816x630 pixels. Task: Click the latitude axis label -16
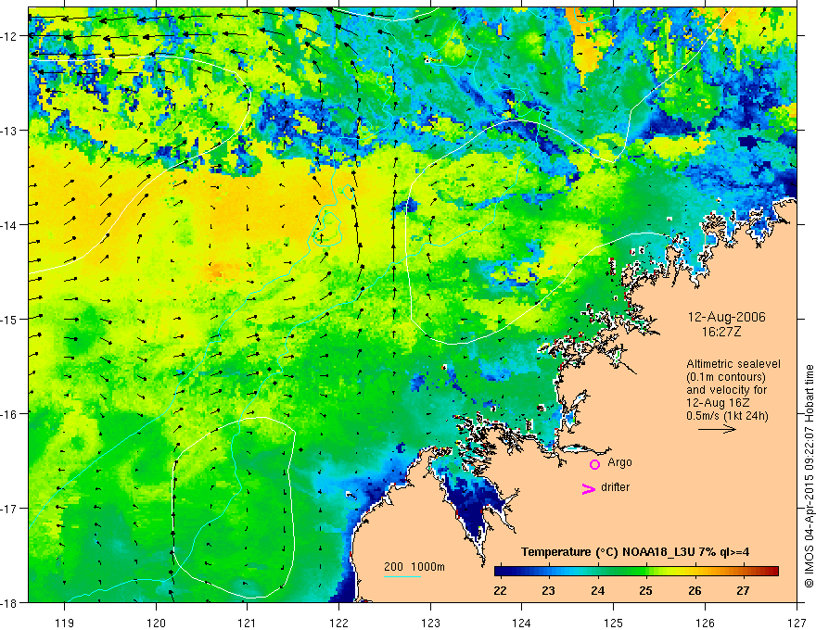(9, 414)
